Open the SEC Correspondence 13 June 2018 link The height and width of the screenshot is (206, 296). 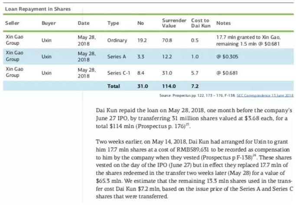(265, 95)
